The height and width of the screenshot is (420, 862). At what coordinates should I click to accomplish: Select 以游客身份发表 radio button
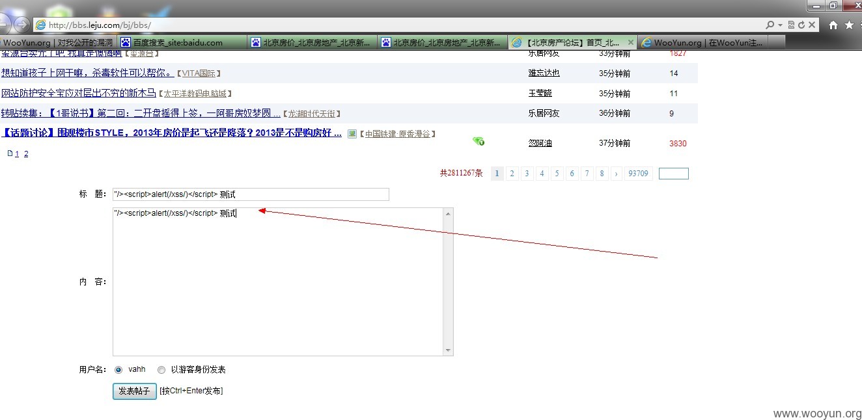pyautogui.click(x=161, y=369)
